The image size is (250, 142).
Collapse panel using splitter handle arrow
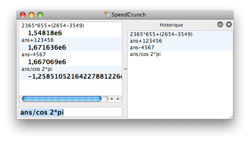click(x=125, y=69)
